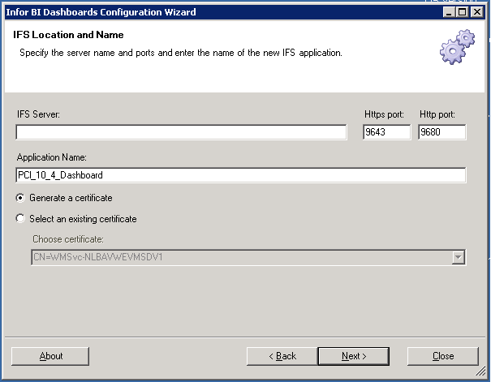This screenshot has width=491, height=382.
Task: Click the IFS Location and Name heading
Action: (68, 35)
